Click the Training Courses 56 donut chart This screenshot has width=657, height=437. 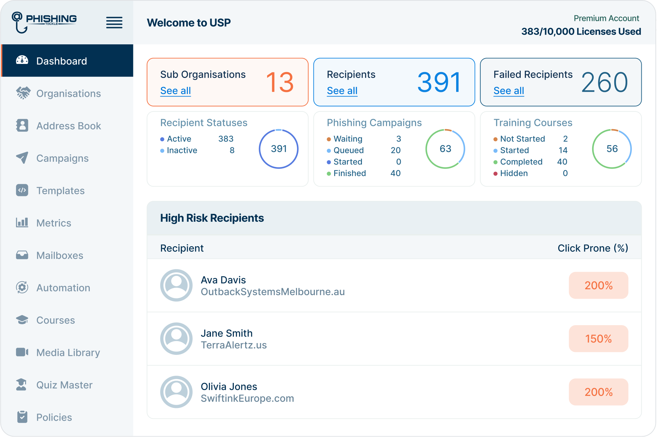tap(612, 149)
